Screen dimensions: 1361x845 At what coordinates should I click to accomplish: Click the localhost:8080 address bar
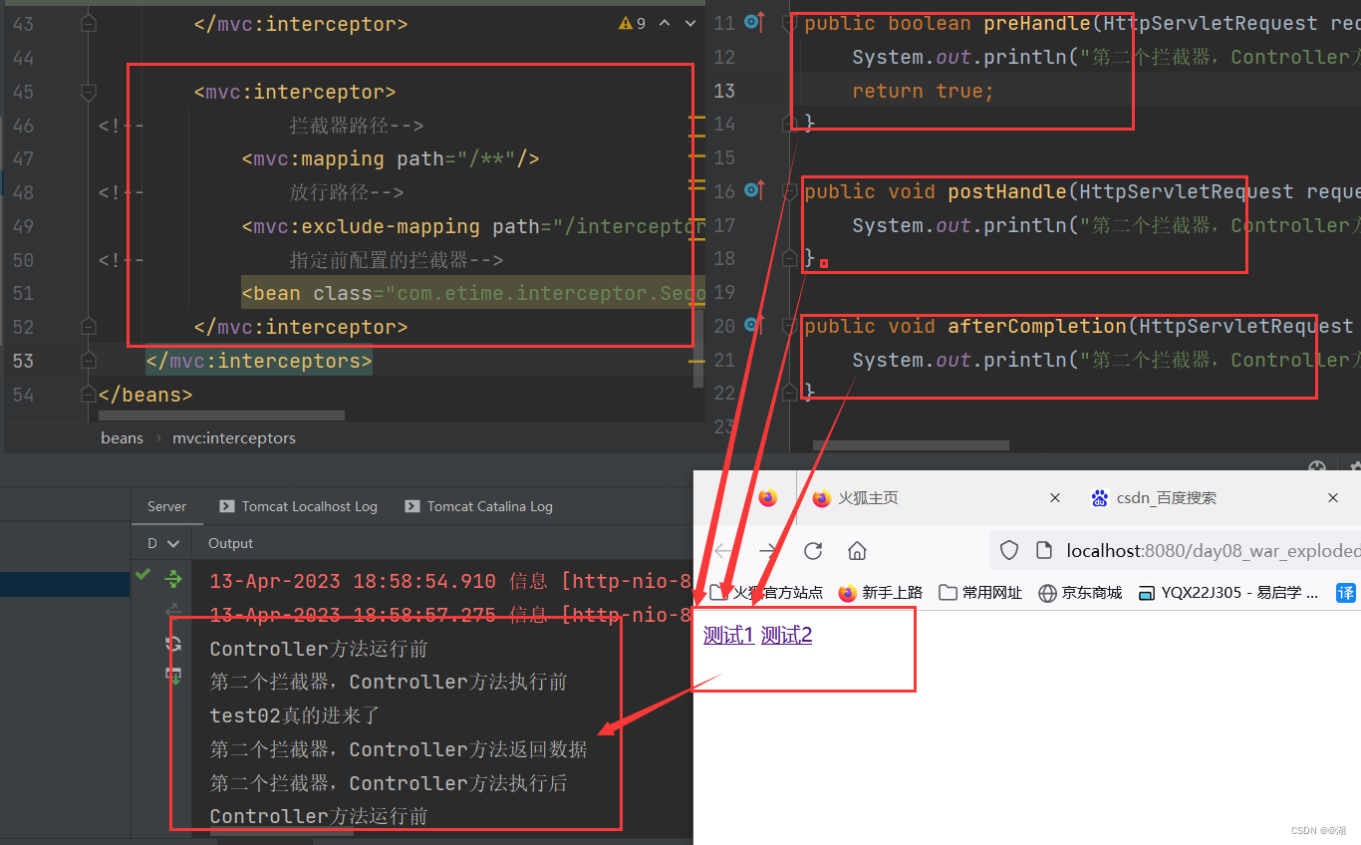pos(1176,550)
